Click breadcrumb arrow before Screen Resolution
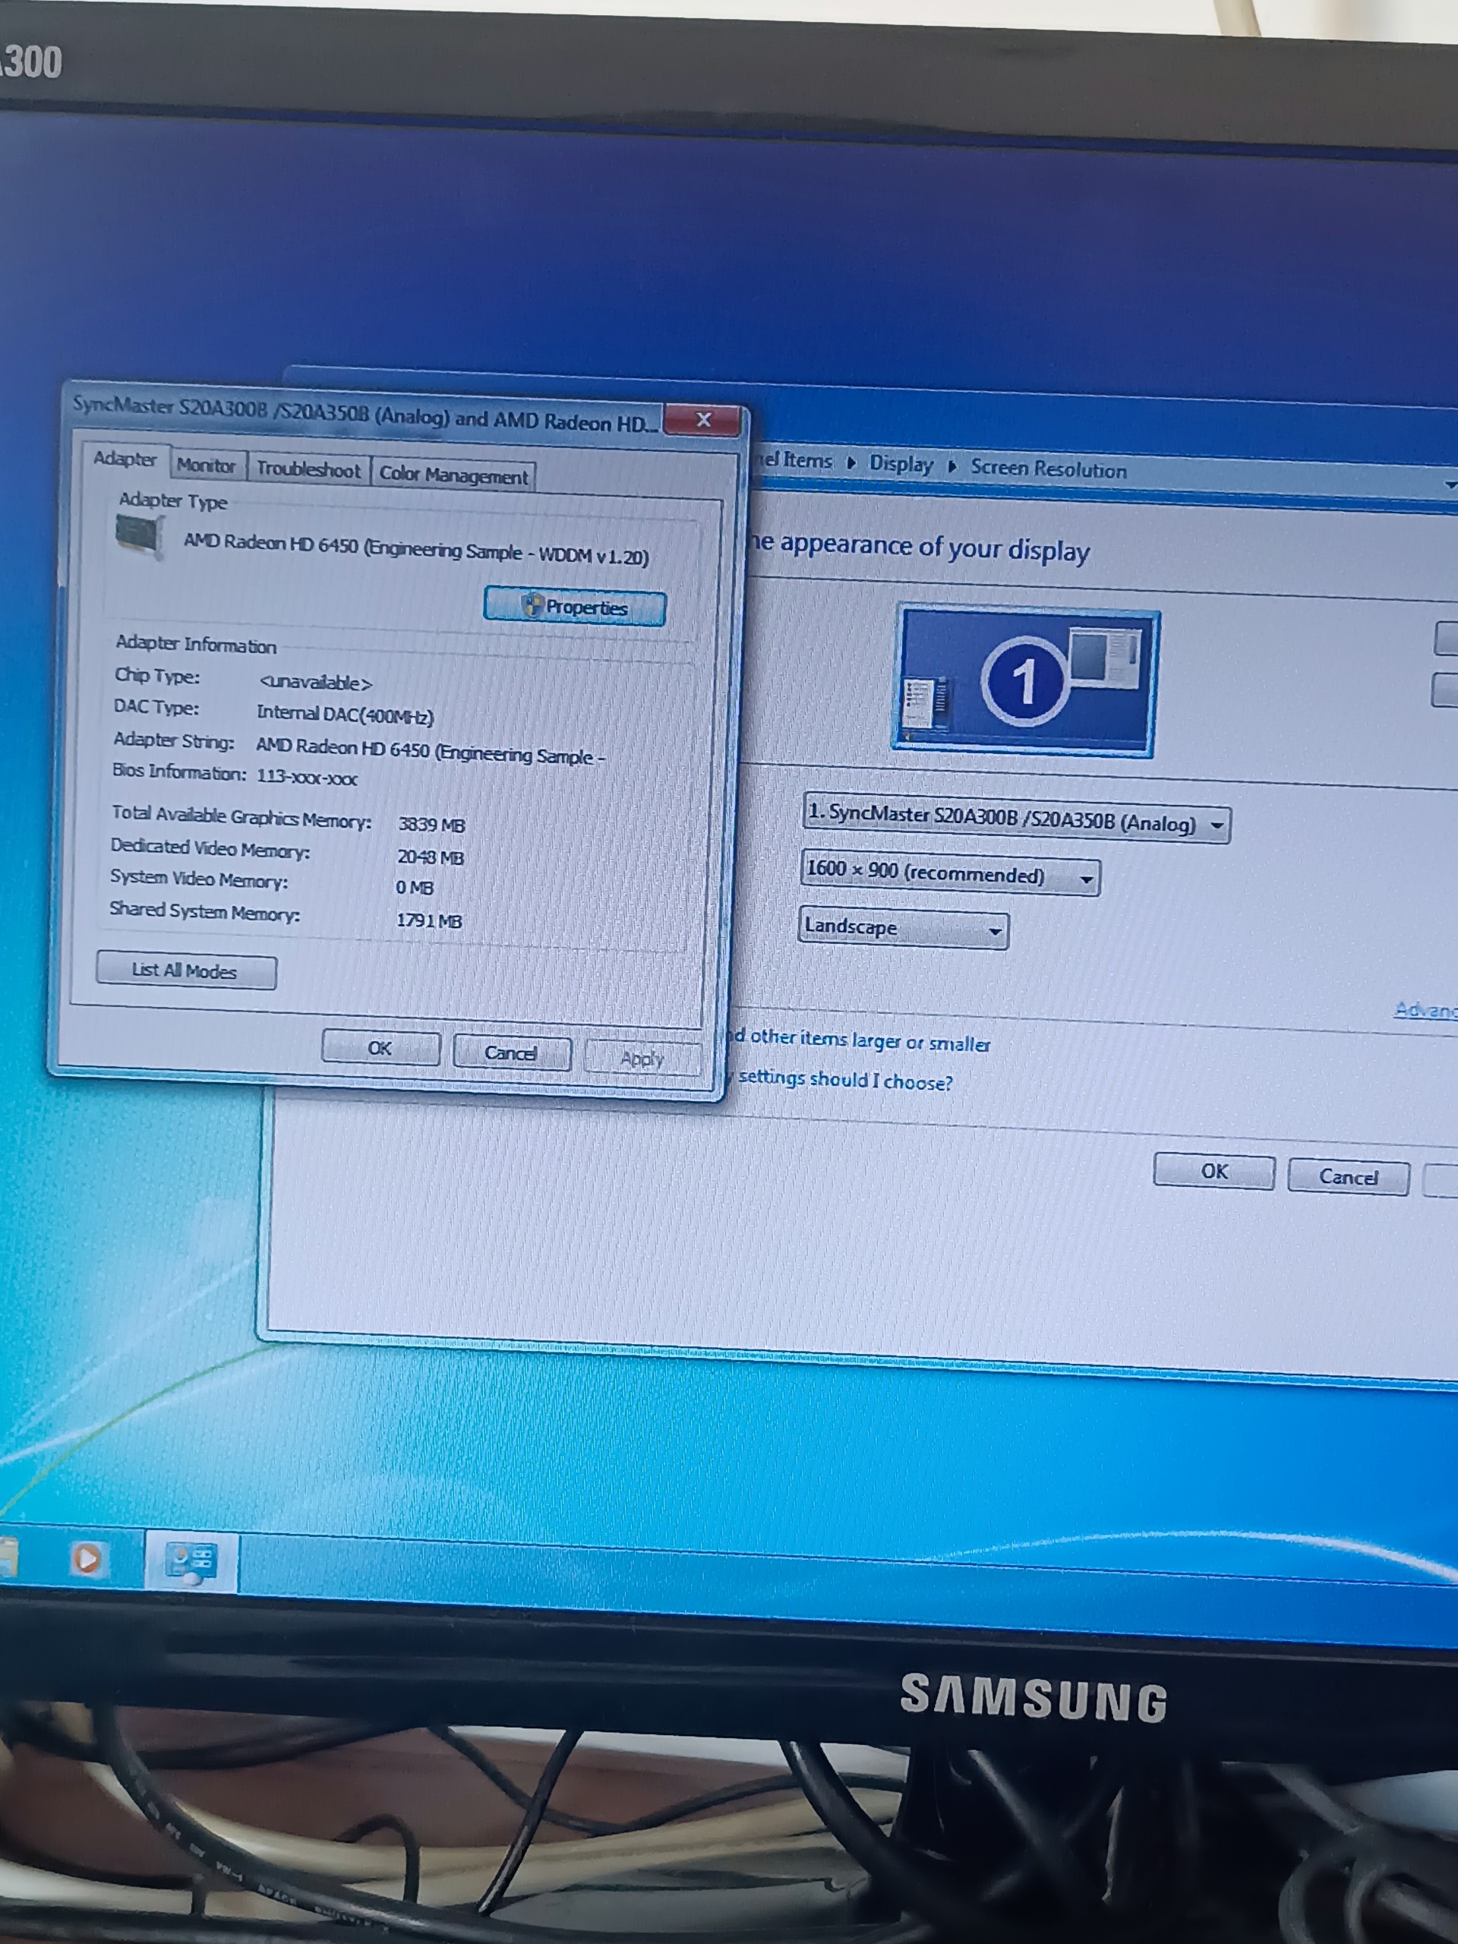 point(951,465)
